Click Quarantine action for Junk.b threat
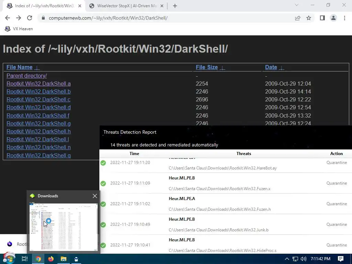 (x=337, y=224)
